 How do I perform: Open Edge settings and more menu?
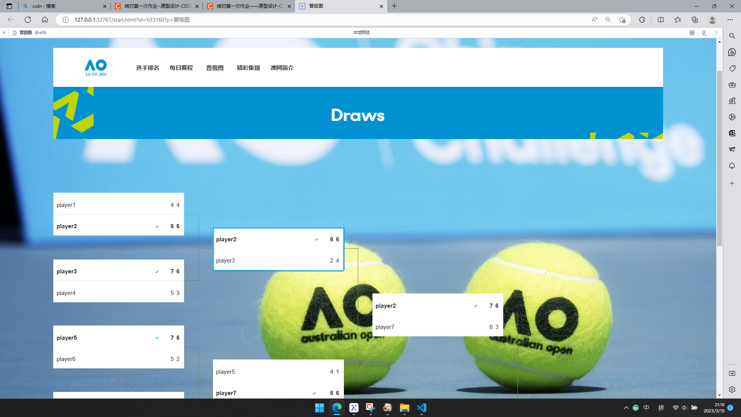pos(730,20)
